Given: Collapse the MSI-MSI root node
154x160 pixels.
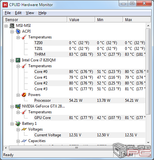Looking at the screenshot, I should 6,26.
